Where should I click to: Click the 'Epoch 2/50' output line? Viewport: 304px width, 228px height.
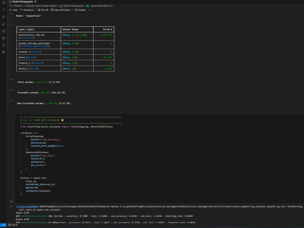[x=22, y=219]
